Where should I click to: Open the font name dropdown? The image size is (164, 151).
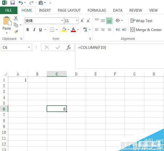[x=62, y=21]
